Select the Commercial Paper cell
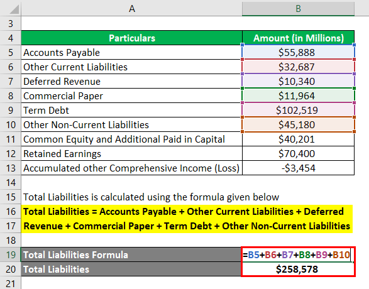 (x=131, y=95)
